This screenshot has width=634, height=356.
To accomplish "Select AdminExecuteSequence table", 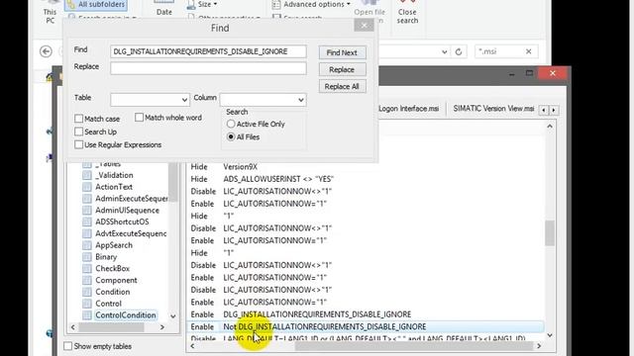I will point(132,199).
